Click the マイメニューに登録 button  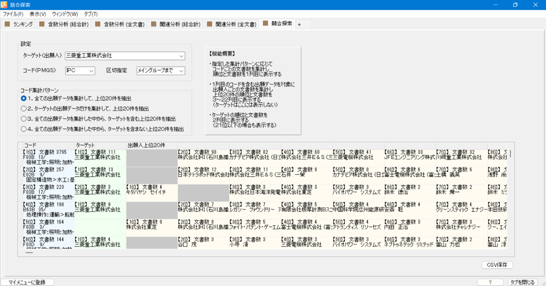tap(27, 282)
